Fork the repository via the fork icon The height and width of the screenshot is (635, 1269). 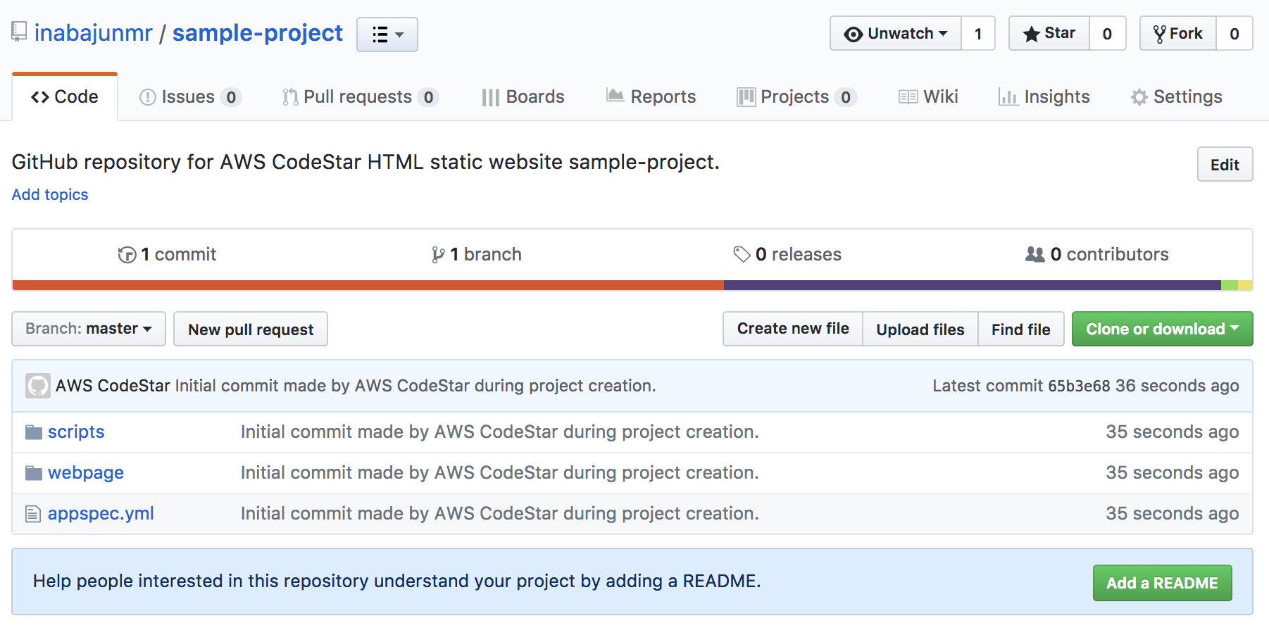(x=1161, y=32)
